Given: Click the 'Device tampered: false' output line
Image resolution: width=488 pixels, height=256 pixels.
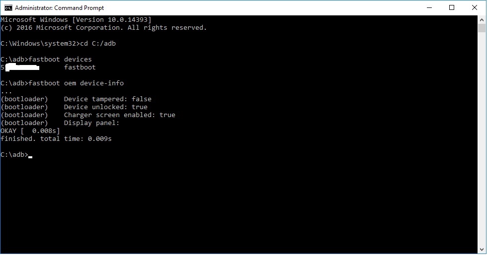Looking at the screenshot, I should click(108, 99).
